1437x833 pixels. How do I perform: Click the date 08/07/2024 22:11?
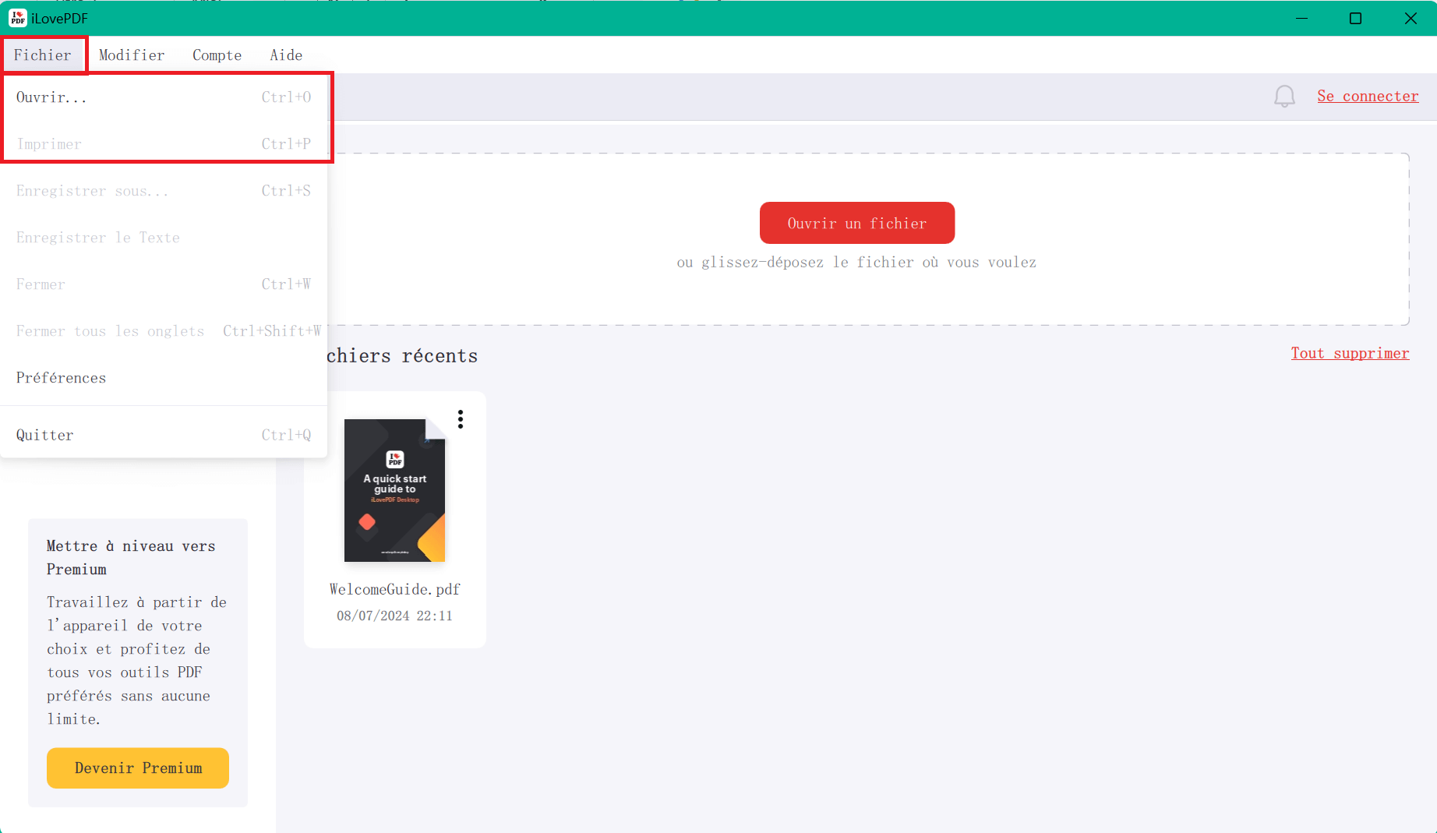(x=394, y=616)
